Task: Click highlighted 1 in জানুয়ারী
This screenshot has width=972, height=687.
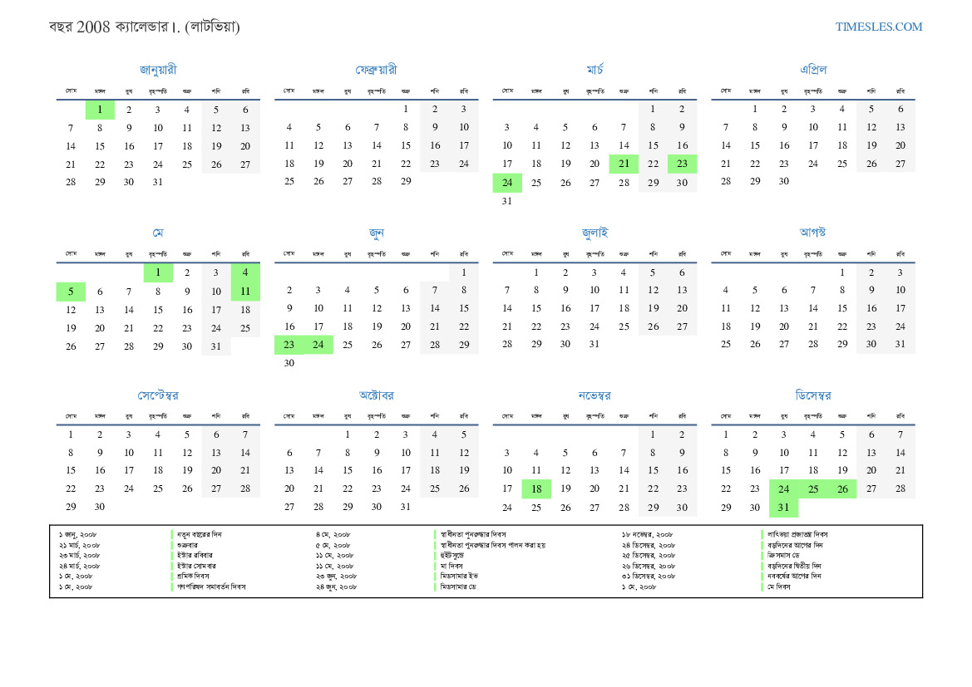Action: pyautogui.click(x=100, y=110)
